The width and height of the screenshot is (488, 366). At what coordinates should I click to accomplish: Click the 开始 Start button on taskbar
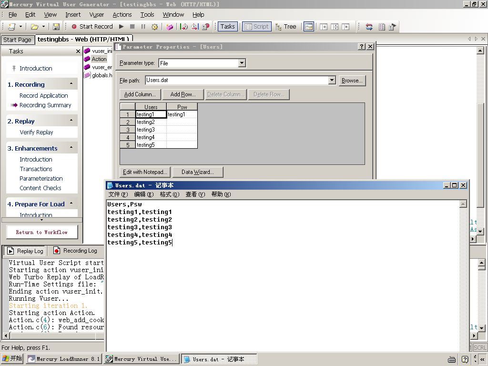[12, 358]
